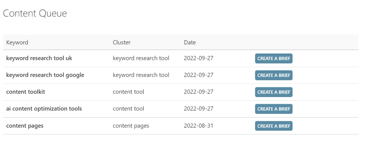Select the 'keyword research tool google' keyword
Viewport: 365px width, 142px height.
point(45,75)
